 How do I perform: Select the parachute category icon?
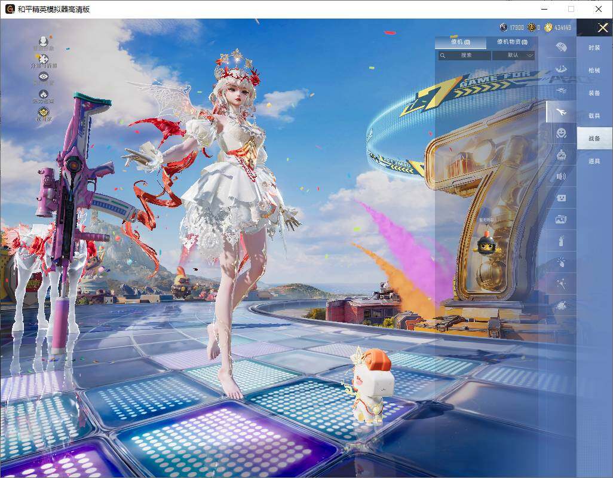click(562, 69)
